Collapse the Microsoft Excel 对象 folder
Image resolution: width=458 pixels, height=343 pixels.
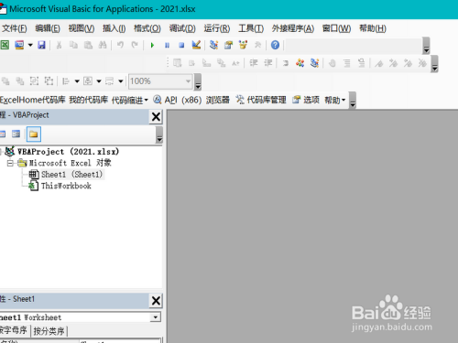tap(10, 164)
